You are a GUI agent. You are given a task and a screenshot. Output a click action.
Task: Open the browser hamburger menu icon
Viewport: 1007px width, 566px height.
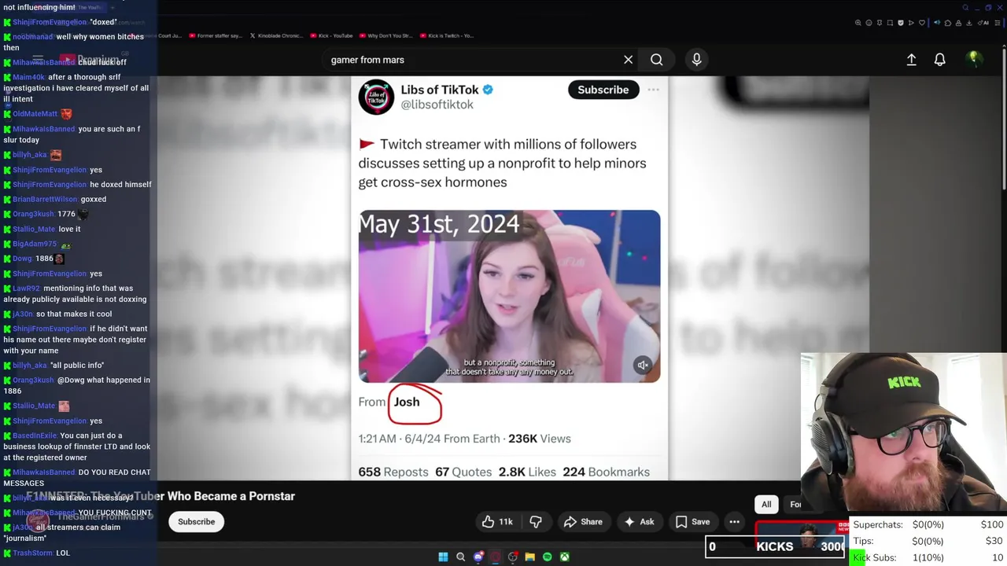click(x=997, y=23)
